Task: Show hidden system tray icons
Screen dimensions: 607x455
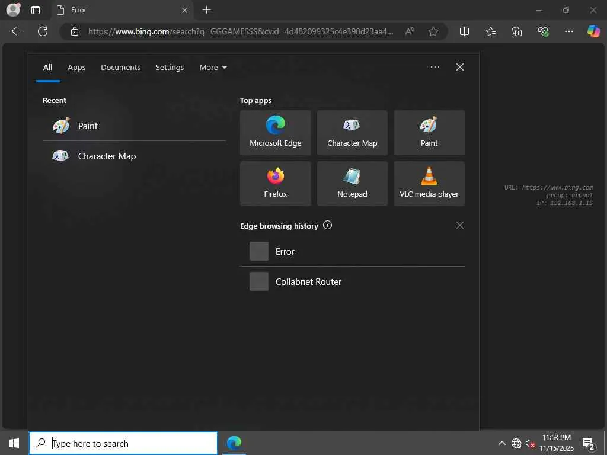Action: pyautogui.click(x=501, y=443)
